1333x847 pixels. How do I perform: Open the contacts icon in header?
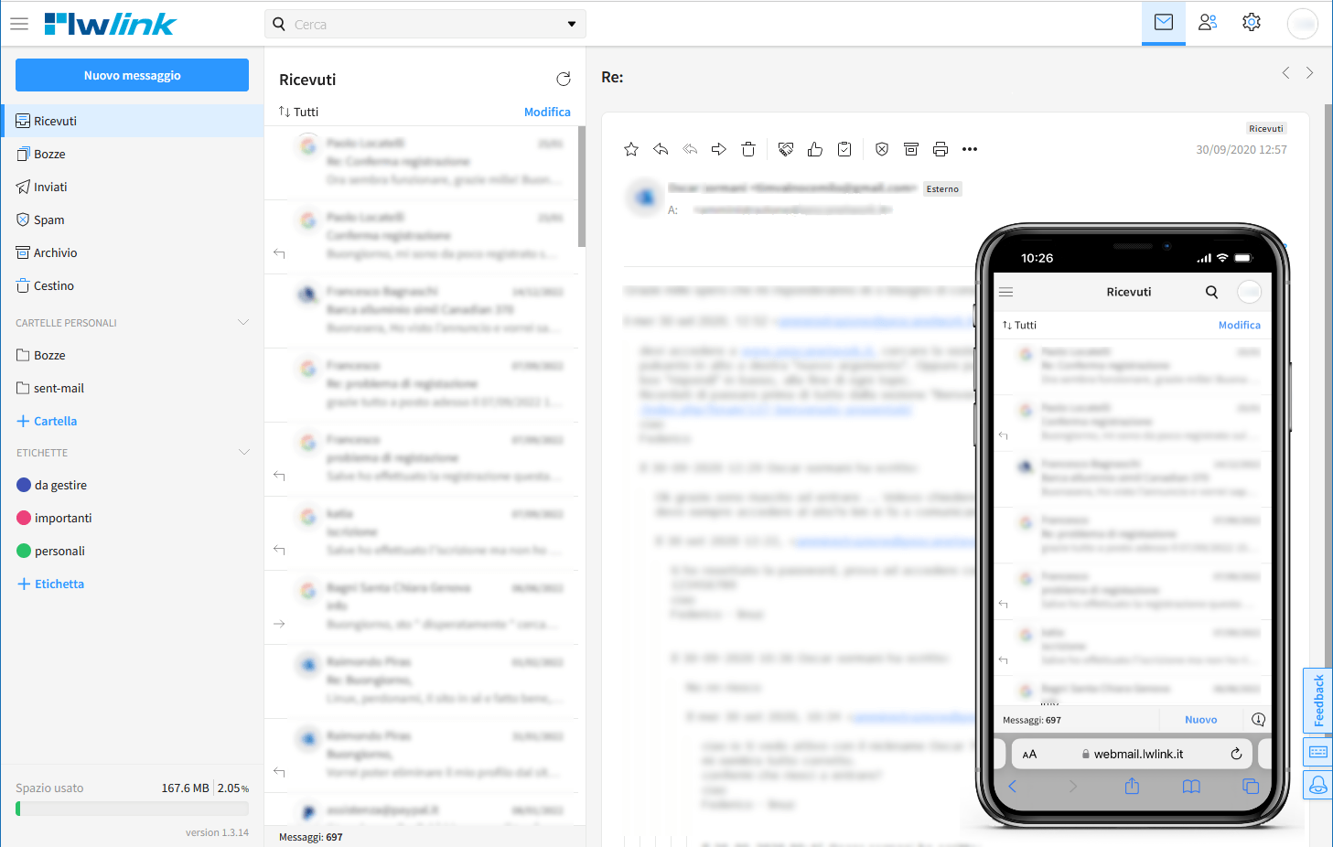pyautogui.click(x=1208, y=23)
